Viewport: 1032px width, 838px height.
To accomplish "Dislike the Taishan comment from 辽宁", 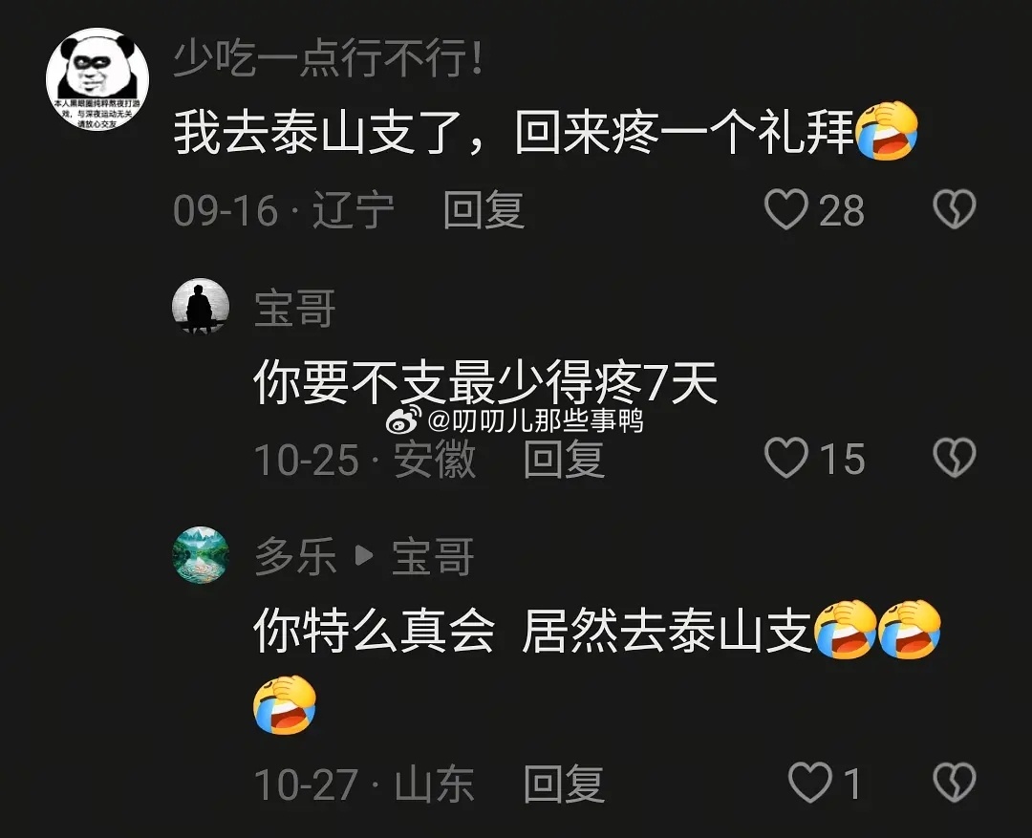I will [955, 209].
